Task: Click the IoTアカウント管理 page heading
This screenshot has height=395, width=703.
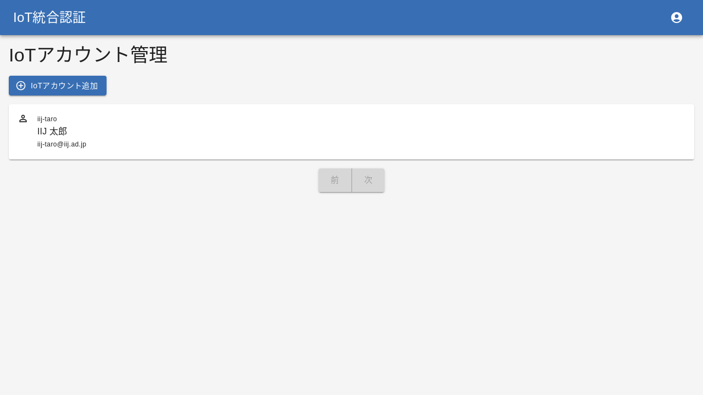Action: point(88,55)
